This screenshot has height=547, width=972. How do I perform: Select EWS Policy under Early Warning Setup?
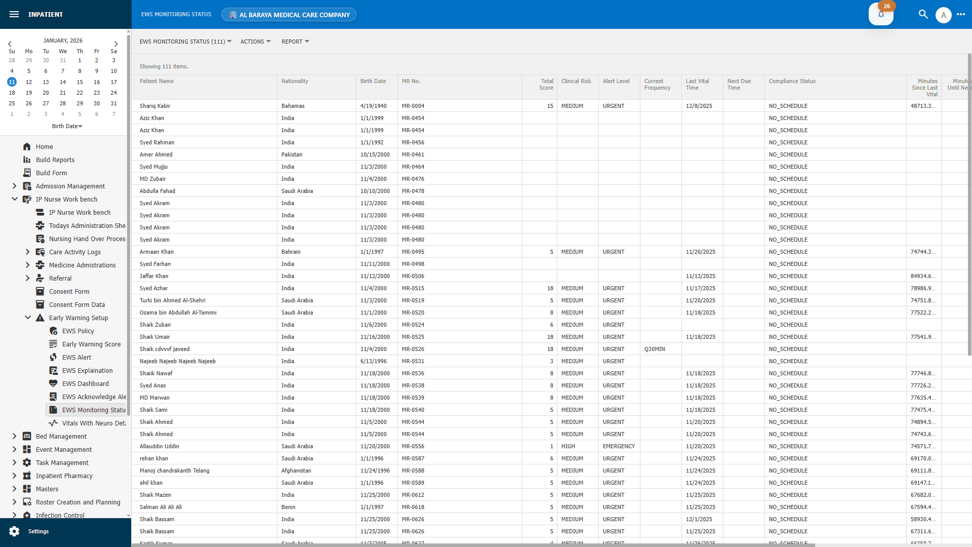tap(78, 331)
